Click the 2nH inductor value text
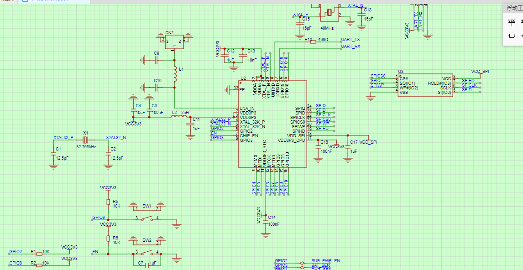Screen dimensions: 523x270 (185, 112)
